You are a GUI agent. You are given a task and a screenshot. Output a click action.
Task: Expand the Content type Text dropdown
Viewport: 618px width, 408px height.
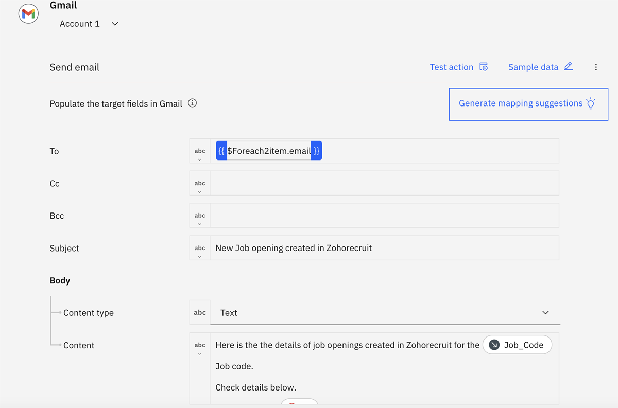(385, 312)
